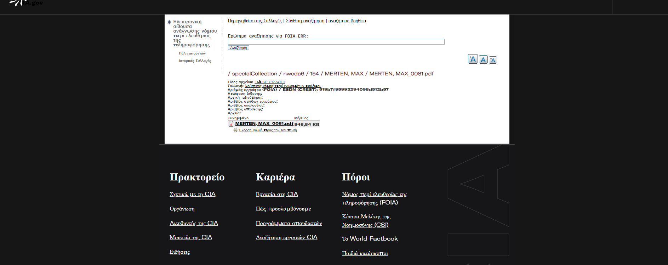
Task: Open the αναζήτησε βοήθεια link
Action: click(347, 21)
